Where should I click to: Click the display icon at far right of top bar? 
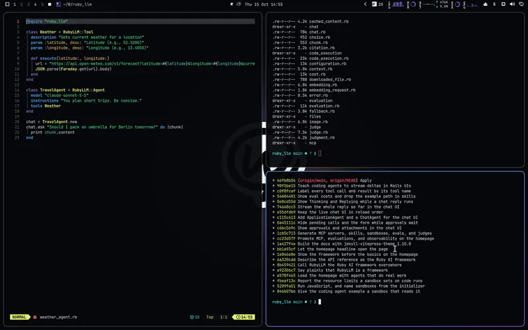tap(521, 5)
